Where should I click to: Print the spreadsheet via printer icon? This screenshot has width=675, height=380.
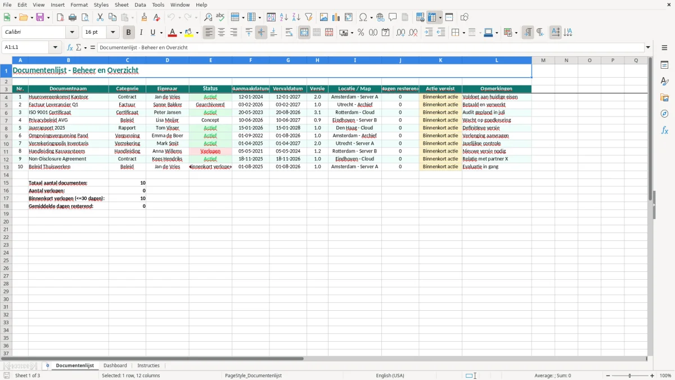(73, 17)
